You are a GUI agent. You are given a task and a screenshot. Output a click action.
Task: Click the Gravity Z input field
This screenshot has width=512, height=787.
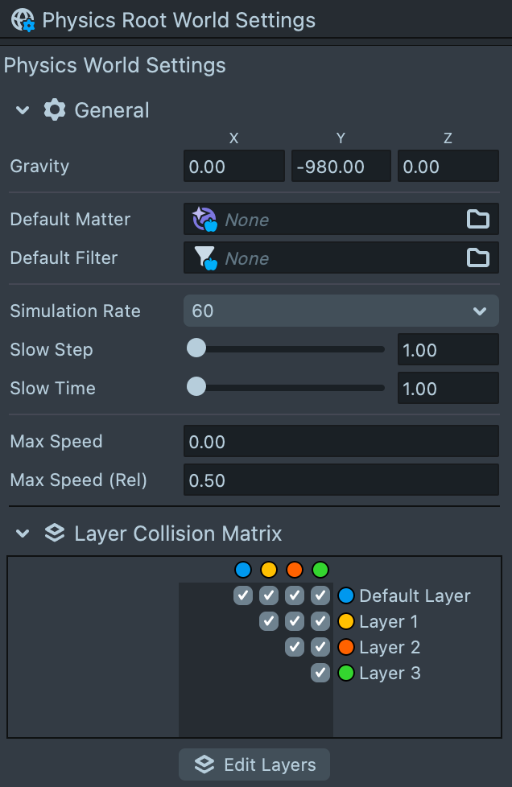pos(448,166)
